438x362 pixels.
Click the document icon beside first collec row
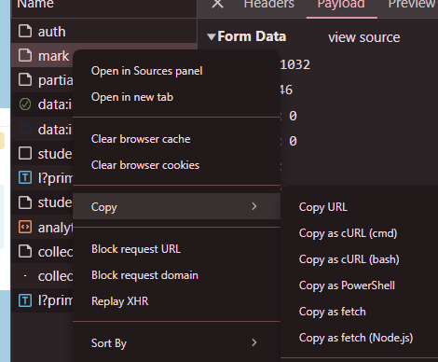coord(25,251)
